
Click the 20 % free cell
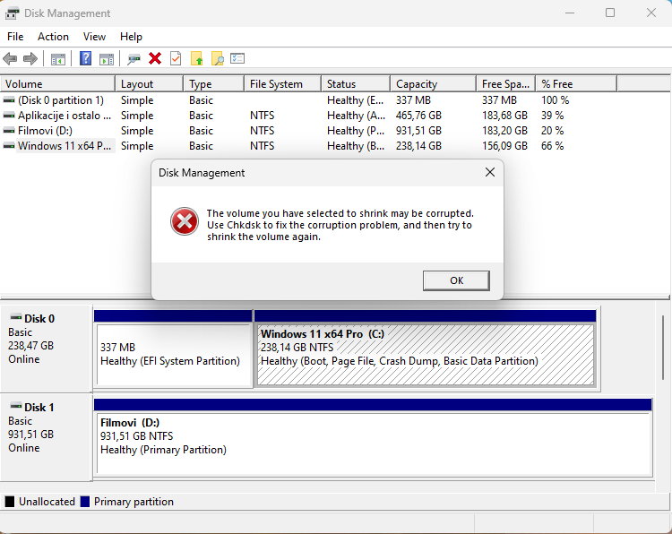553,131
